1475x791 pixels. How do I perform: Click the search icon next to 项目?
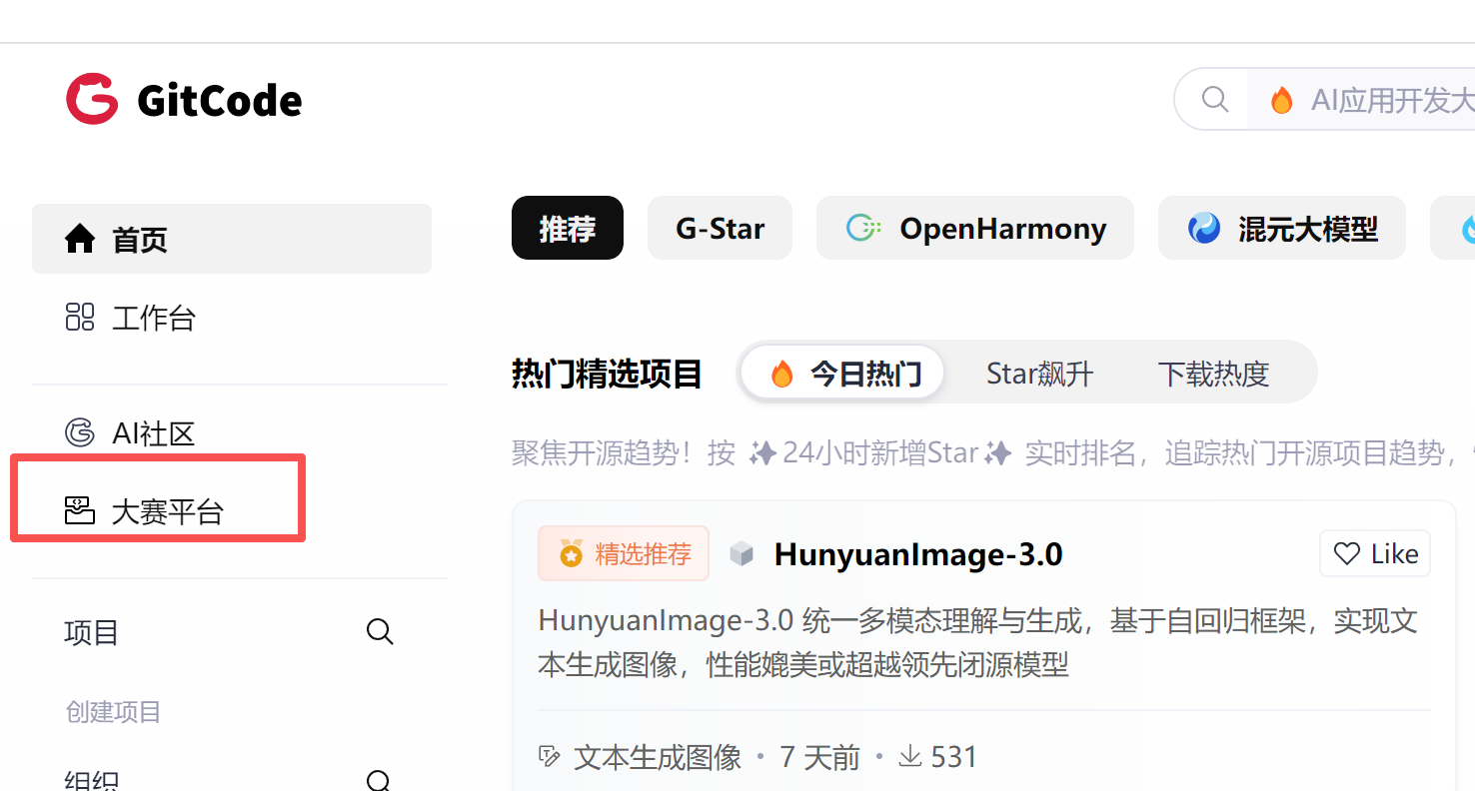380,631
